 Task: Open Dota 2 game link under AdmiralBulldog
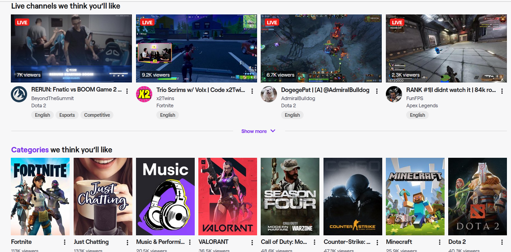(x=289, y=105)
